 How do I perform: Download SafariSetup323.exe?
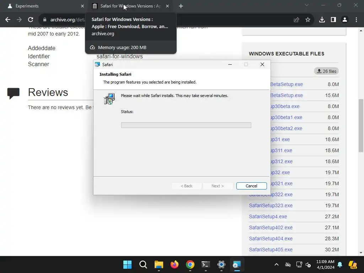click(x=271, y=206)
